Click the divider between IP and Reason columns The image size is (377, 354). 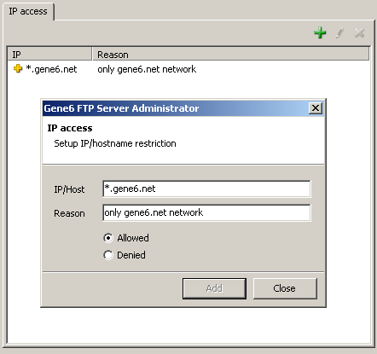(x=92, y=54)
